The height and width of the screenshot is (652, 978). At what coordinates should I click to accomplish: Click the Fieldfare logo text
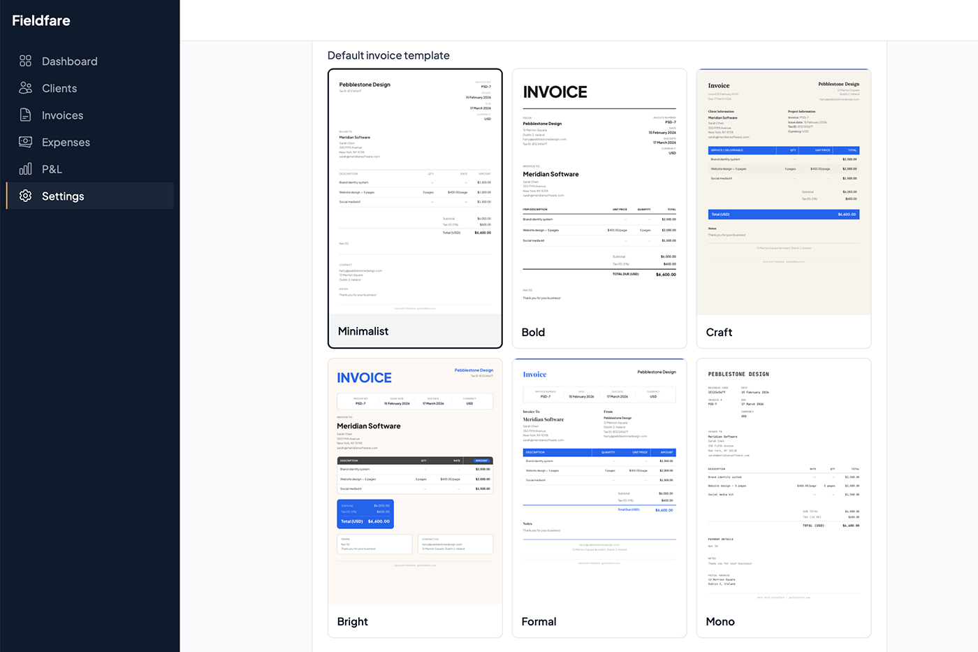(x=41, y=21)
